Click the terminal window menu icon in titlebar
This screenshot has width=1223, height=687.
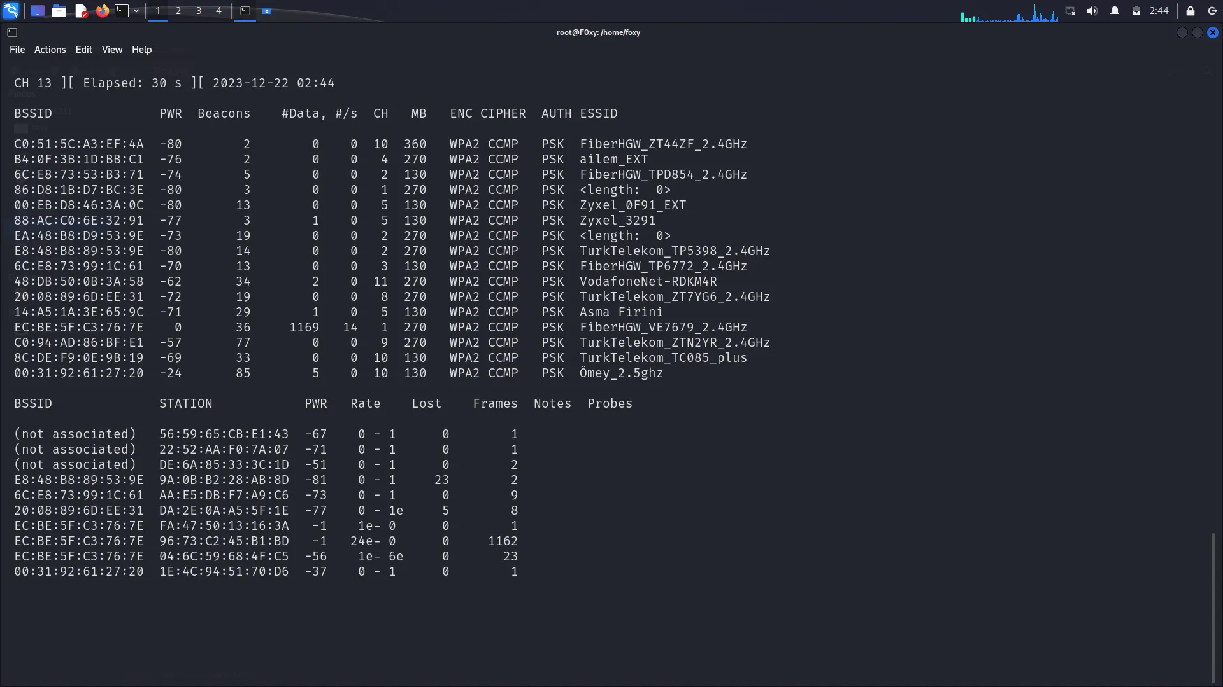tap(12, 32)
